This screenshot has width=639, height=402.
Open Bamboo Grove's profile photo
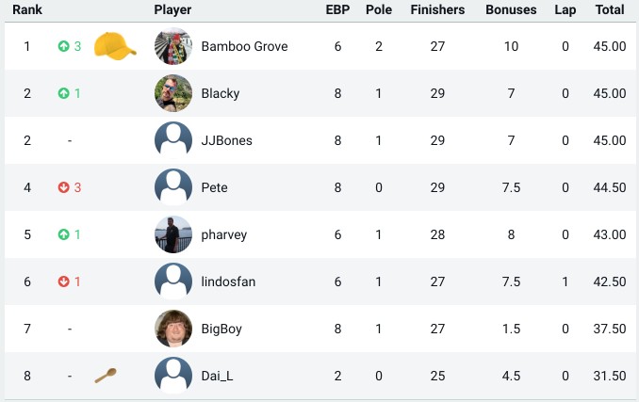pyautogui.click(x=173, y=46)
